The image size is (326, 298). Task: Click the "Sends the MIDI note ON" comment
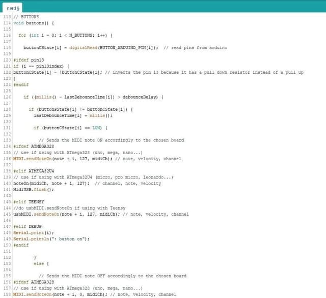click(x=111, y=140)
